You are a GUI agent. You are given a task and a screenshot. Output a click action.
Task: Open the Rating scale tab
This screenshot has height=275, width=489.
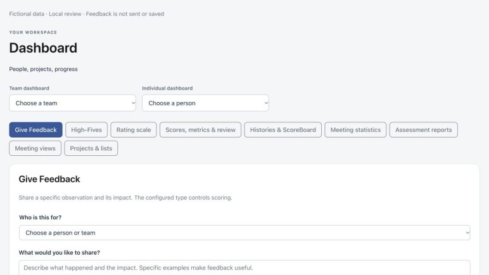point(134,130)
